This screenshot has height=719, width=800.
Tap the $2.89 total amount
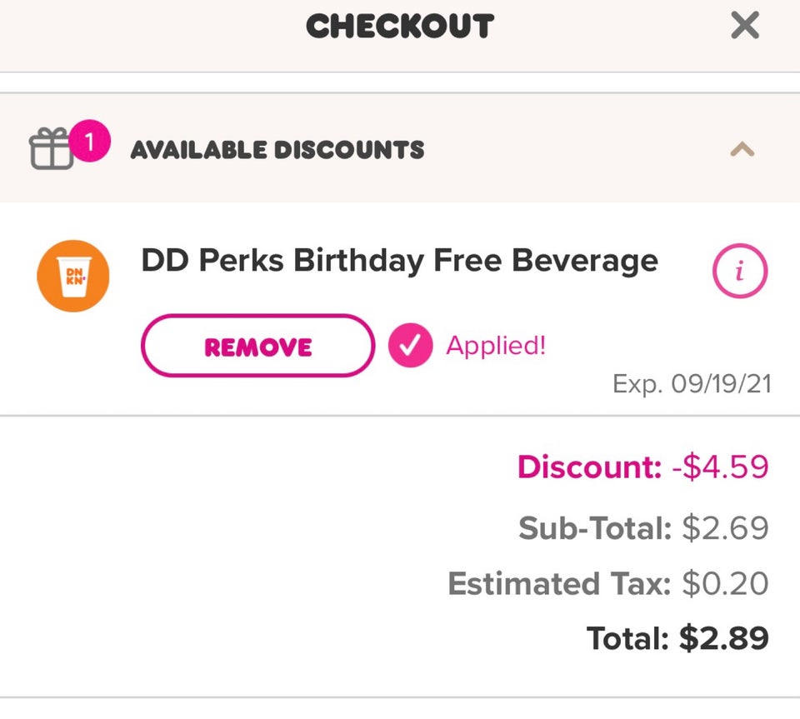(x=723, y=638)
